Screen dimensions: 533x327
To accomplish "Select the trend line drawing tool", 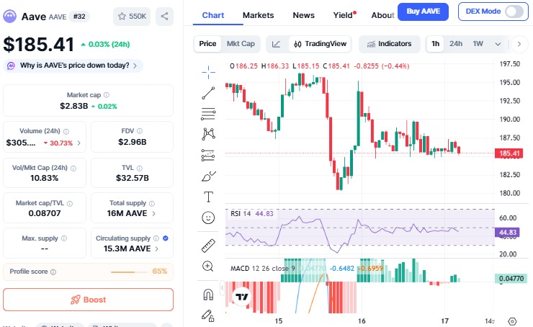I will (208, 93).
